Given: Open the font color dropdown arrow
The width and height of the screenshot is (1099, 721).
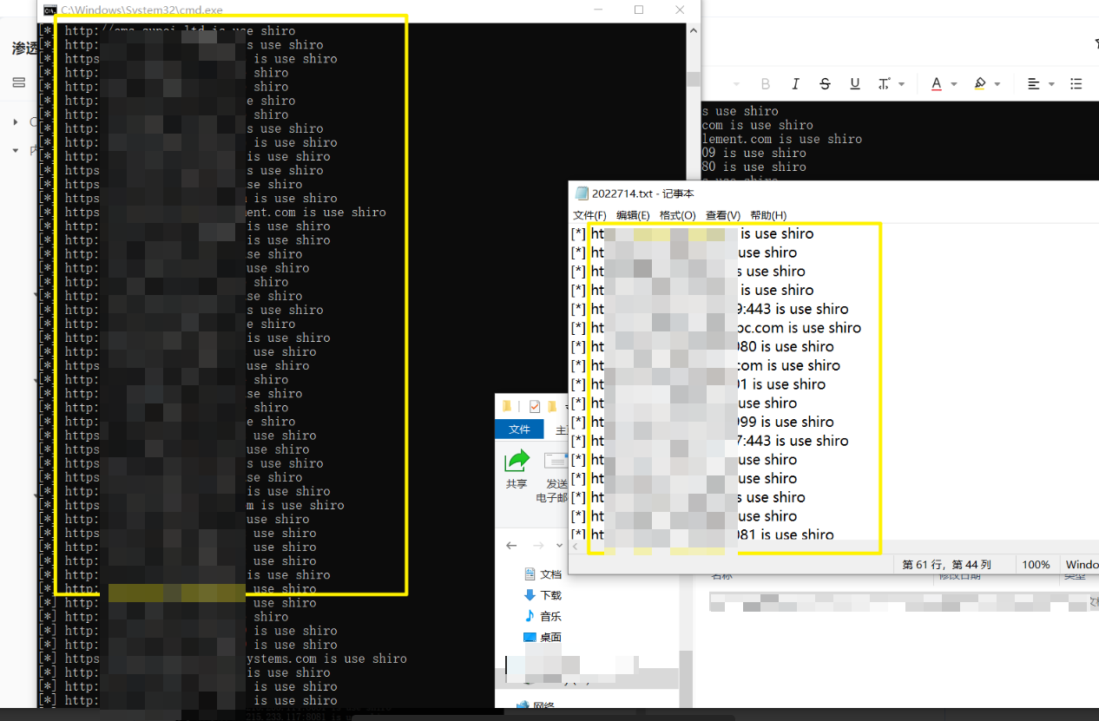Looking at the screenshot, I should click(x=953, y=84).
